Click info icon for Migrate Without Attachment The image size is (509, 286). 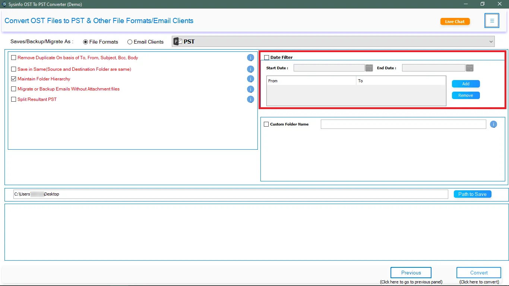pyautogui.click(x=250, y=89)
